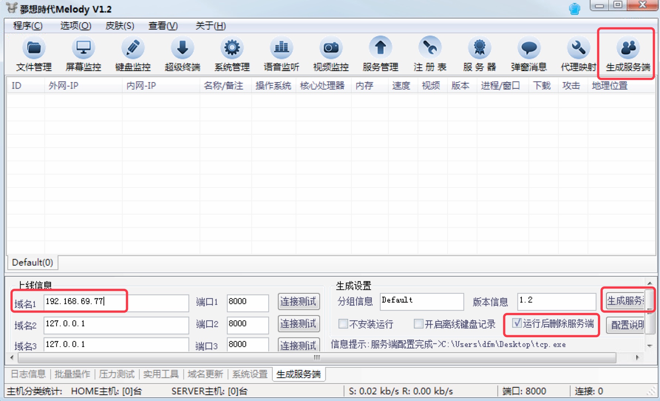Sort by the 核心处理器 column header
This screenshot has width=660, height=401.
323,86
